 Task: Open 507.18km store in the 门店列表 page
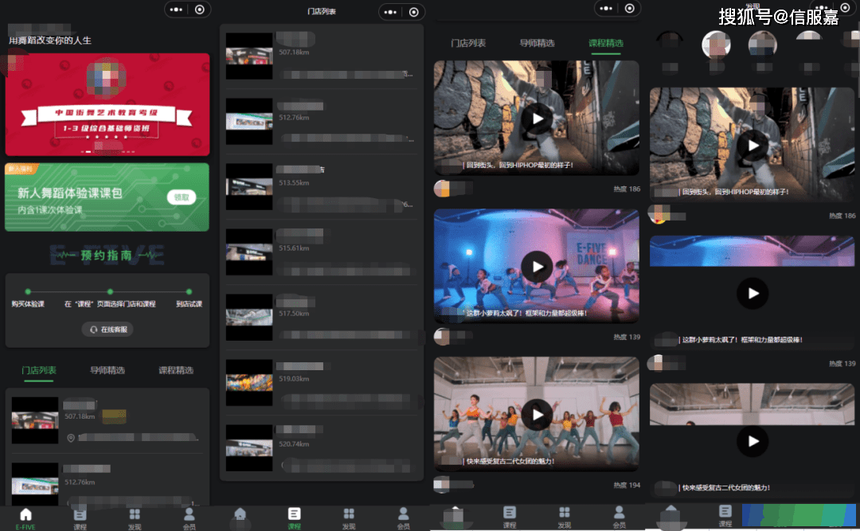pyautogui.click(x=322, y=56)
